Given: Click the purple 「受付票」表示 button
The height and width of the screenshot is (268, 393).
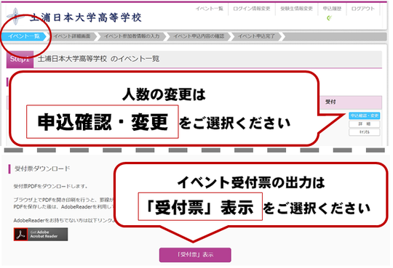Looking at the screenshot, I should point(195,255).
